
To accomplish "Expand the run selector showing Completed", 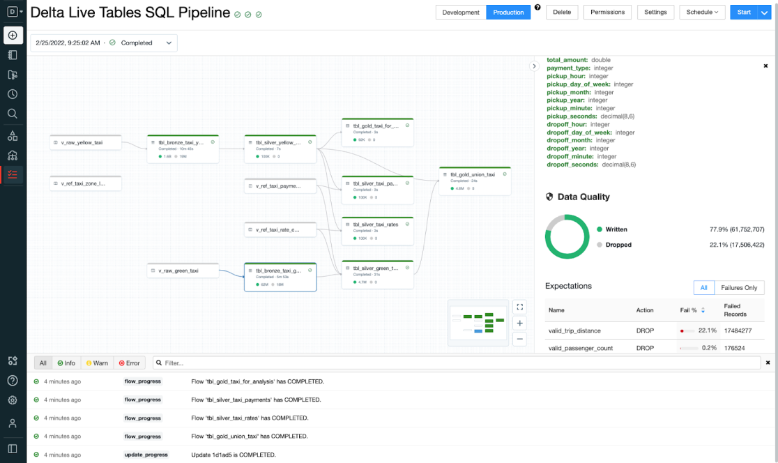I will (x=104, y=43).
